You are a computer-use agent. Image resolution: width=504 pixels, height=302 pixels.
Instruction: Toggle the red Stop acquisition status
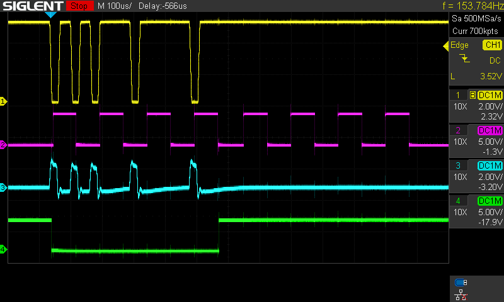coord(78,6)
